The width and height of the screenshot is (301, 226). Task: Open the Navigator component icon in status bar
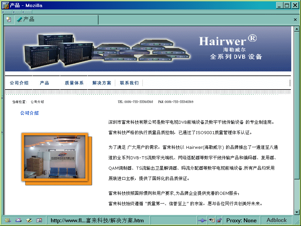coord(7,220)
